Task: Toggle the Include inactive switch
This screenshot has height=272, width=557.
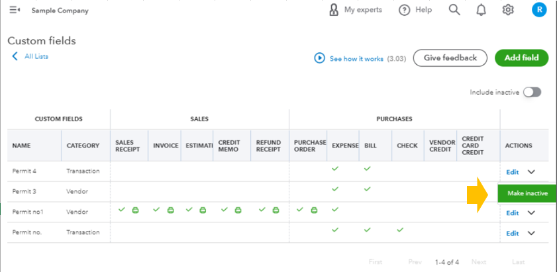Action: (x=532, y=93)
